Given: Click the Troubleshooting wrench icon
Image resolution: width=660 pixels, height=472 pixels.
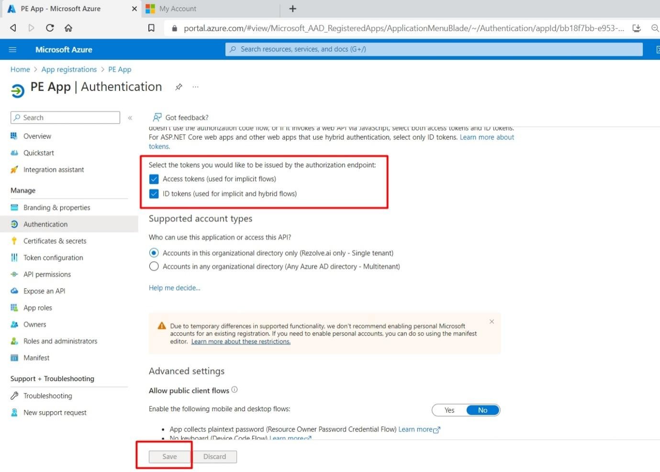Looking at the screenshot, I should pos(14,396).
